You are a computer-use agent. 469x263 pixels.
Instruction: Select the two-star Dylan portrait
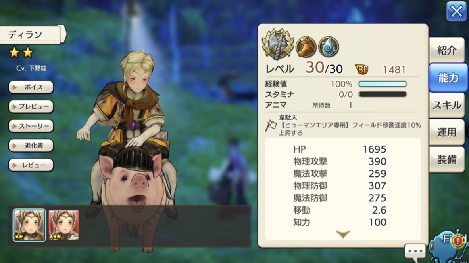coord(29,225)
